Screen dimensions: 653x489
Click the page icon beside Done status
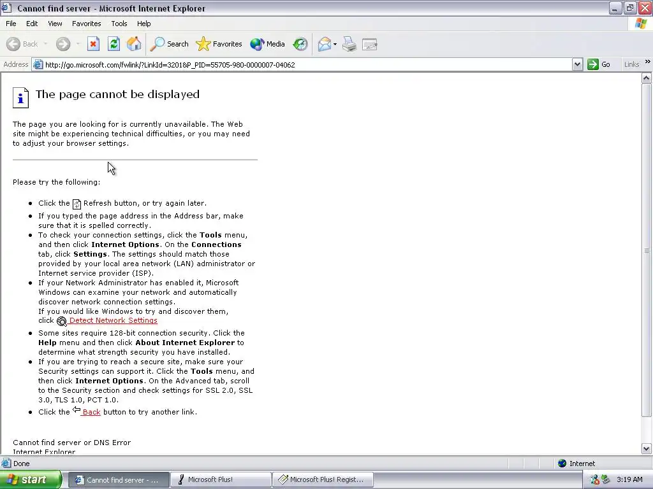(x=6, y=464)
